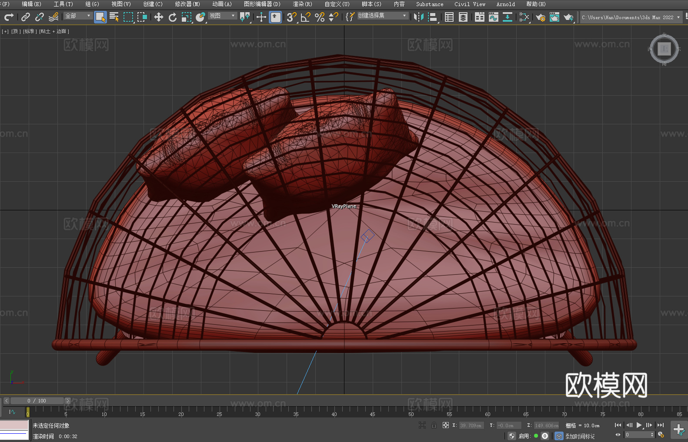Click the Bind to Space Warp icon
Screen dimensions: 688x442
[x=53, y=17]
